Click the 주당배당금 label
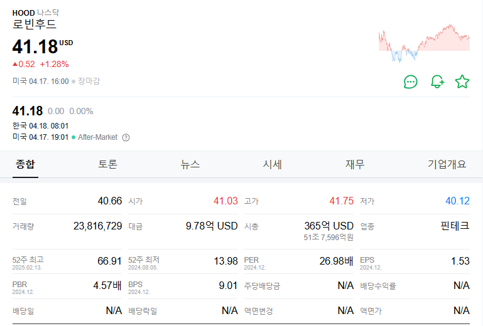The width and height of the screenshot is (483, 326). 262,286
